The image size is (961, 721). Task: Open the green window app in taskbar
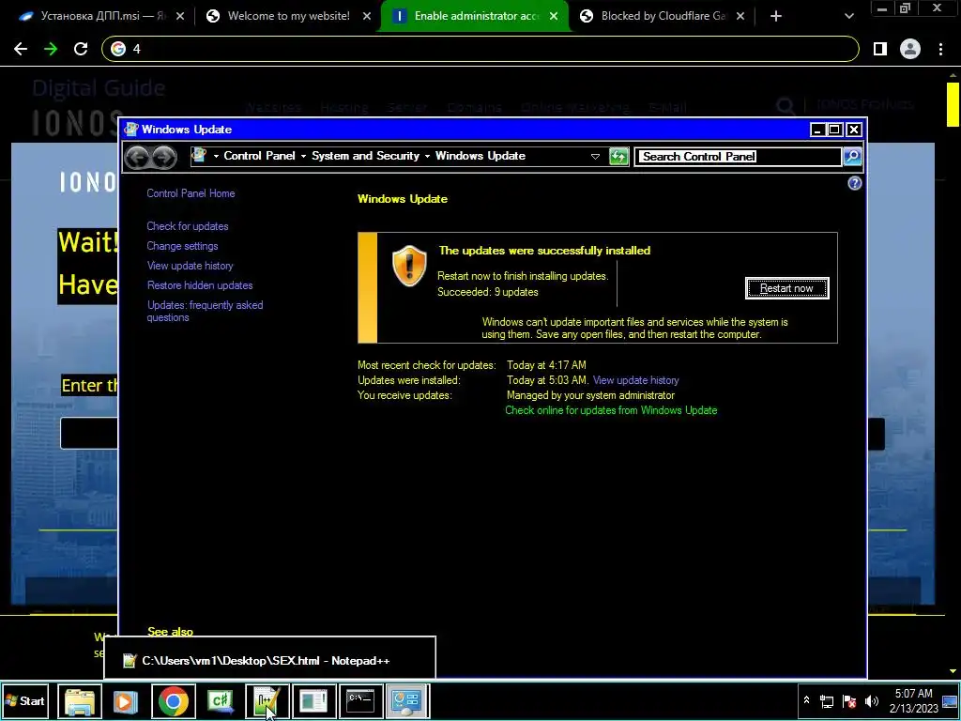click(313, 700)
